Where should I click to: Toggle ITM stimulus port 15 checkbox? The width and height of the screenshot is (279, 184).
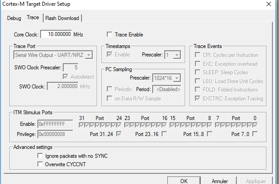pos(172,125)
